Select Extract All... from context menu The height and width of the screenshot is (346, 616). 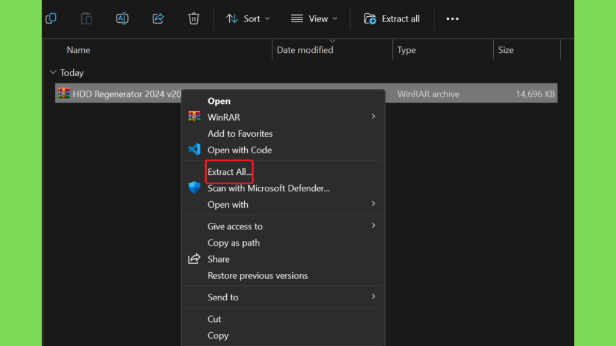229,172
